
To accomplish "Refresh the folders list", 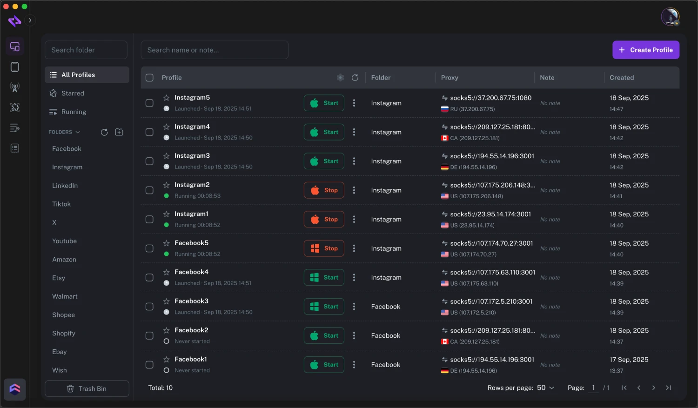I will 104,132.
